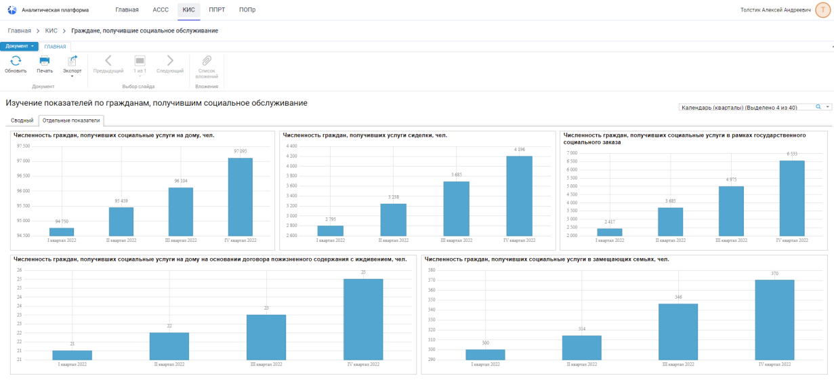Open Список вложений paperclip icon
This screenshot has width=834, height=382.
[207, 61]
